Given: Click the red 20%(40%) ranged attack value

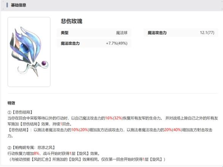Looking at the screenshot, I should 173,130.
